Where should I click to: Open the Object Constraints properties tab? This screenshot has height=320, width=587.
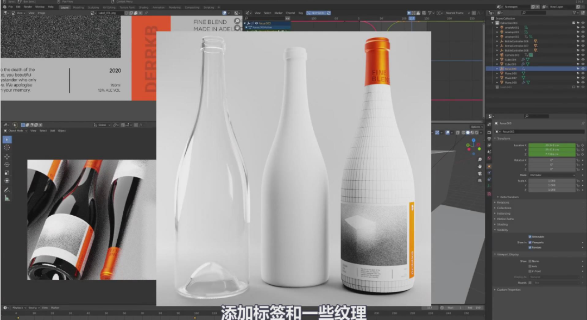[x=489, y=179]
